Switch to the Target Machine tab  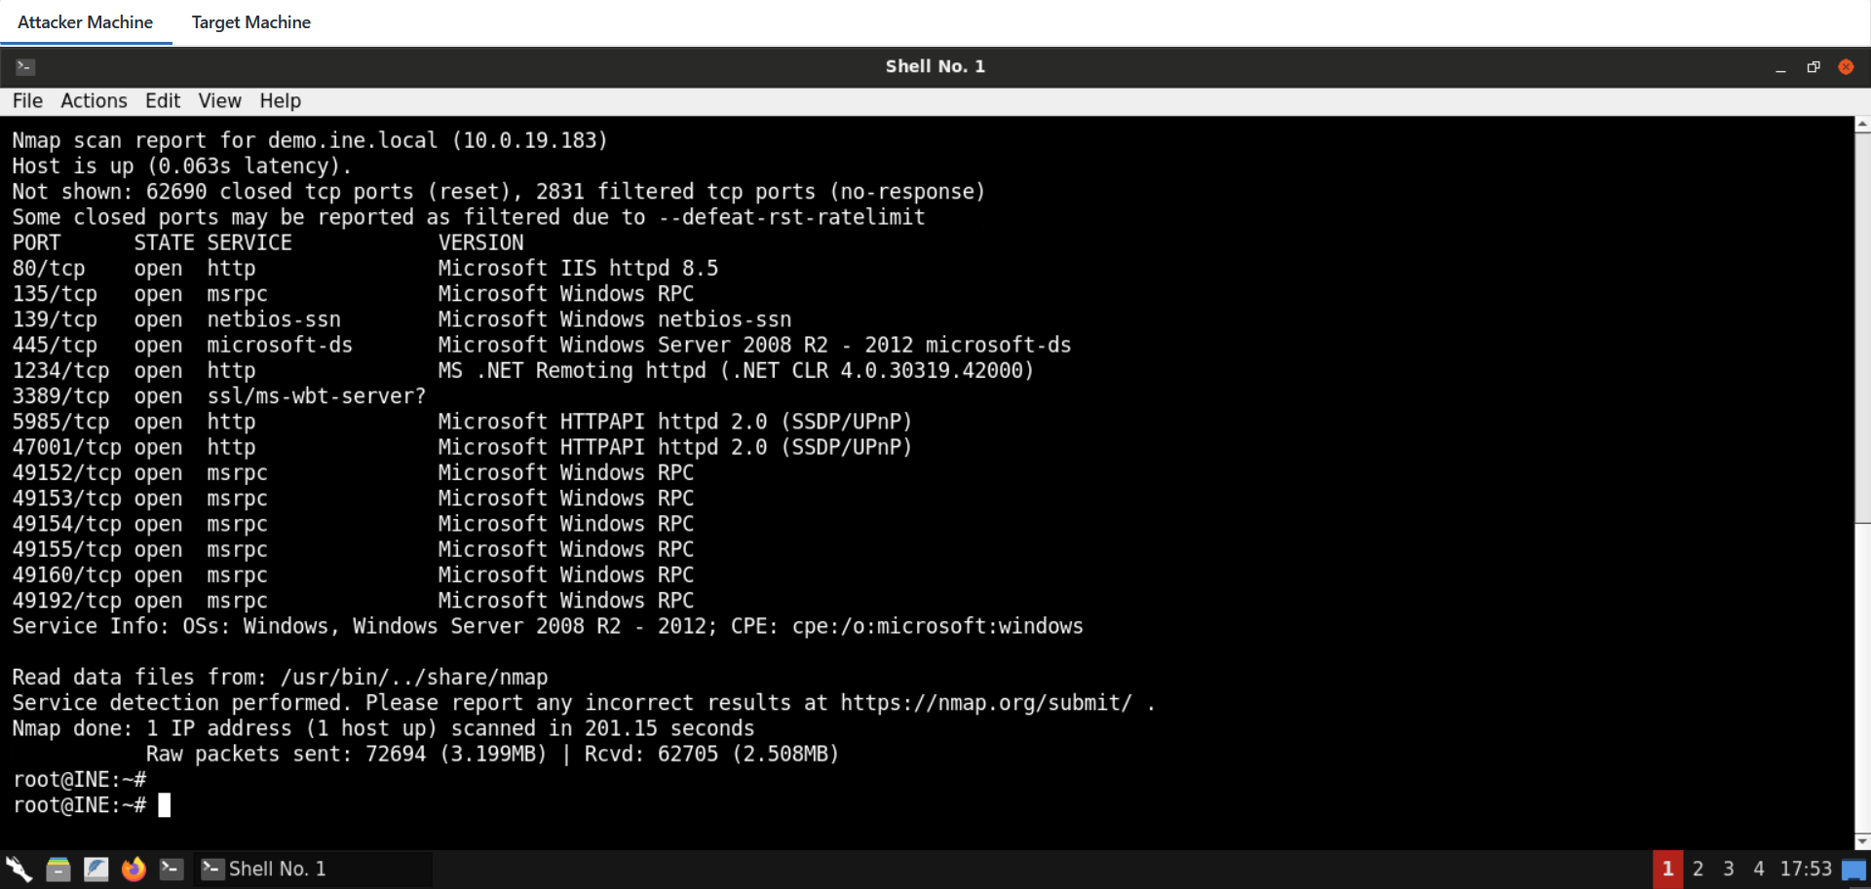pyautogui.click(x=250, y=22)
